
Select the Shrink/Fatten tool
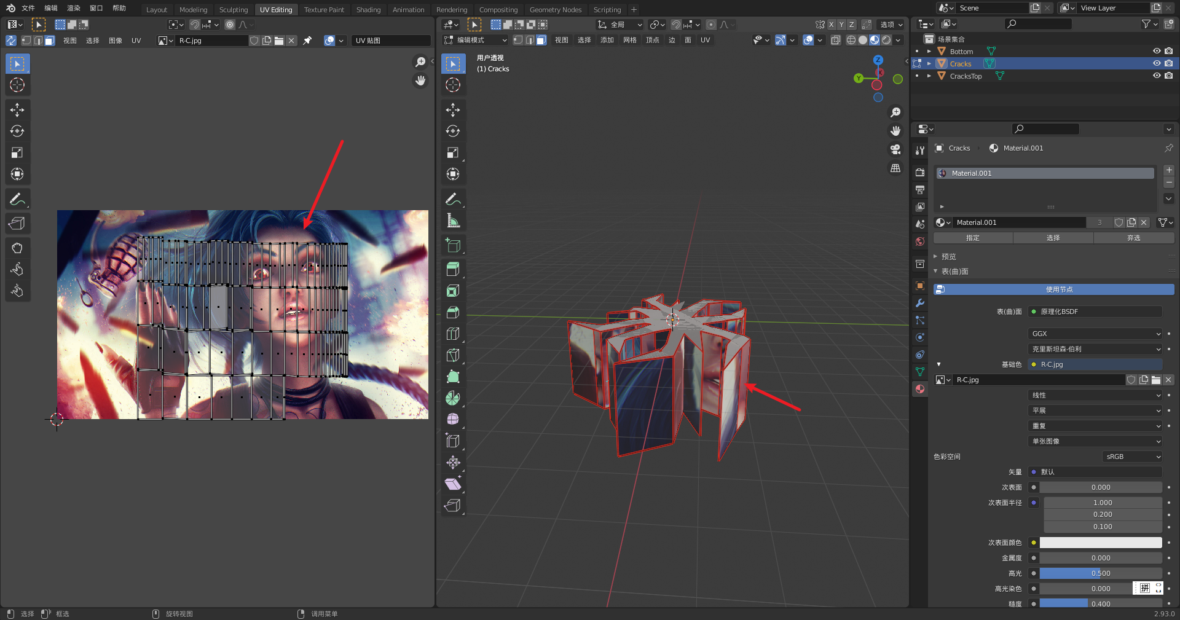453,463
